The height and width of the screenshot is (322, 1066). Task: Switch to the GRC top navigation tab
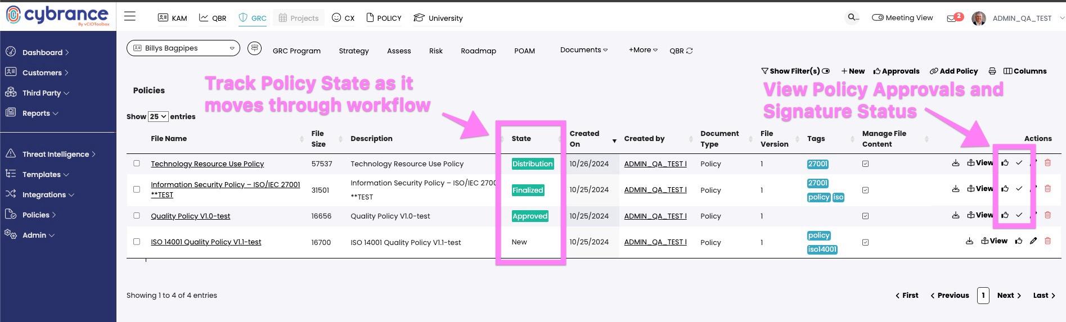(x=253, y=18)
